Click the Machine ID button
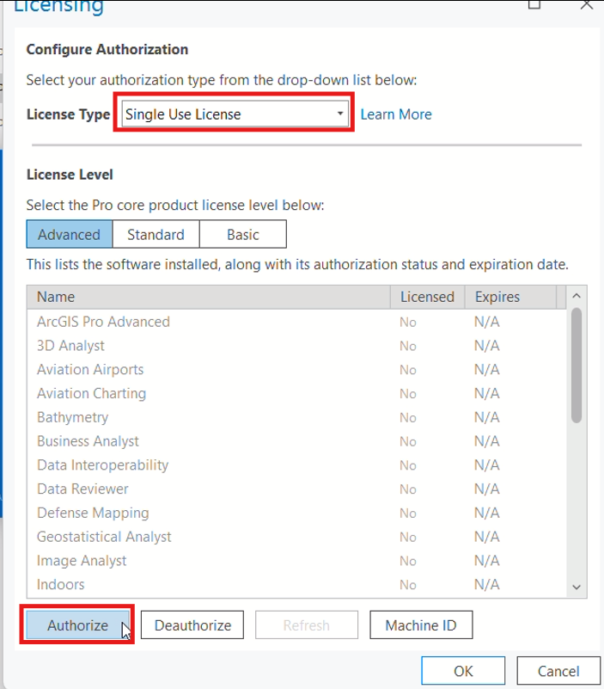Viewport: 604px width, 689px height. 421,625
